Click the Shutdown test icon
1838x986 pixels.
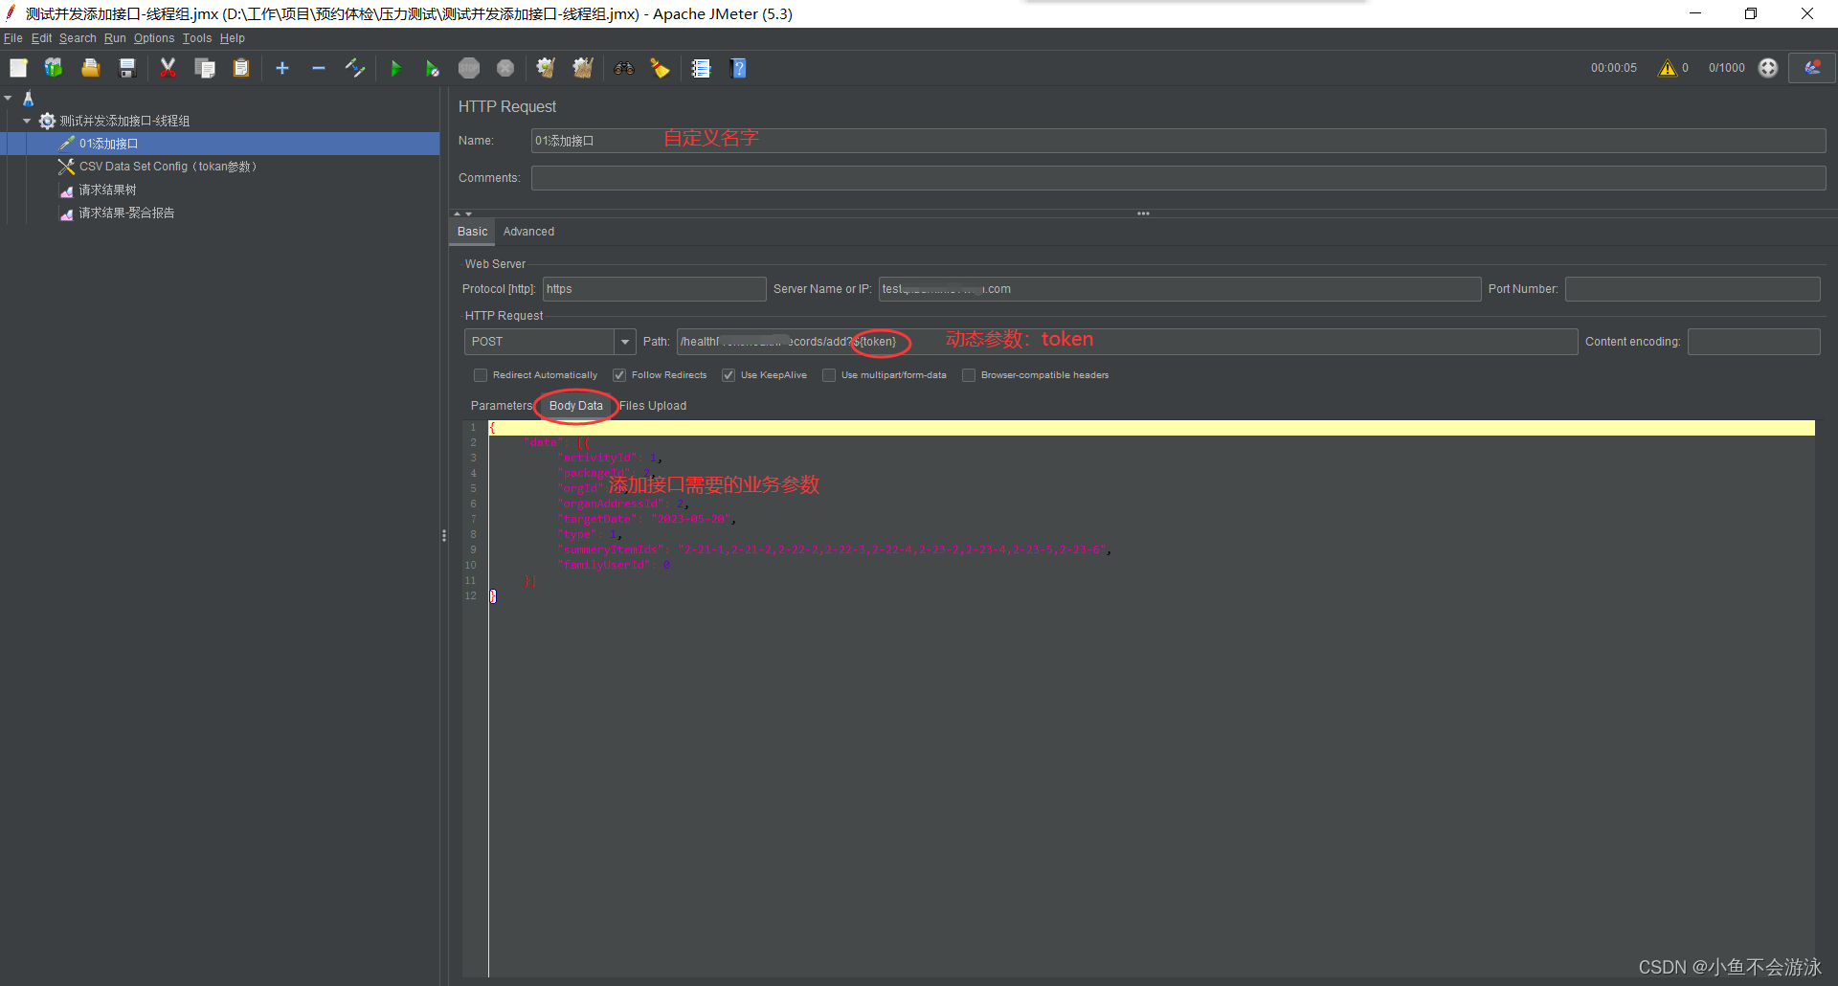[x=505, y=68]
